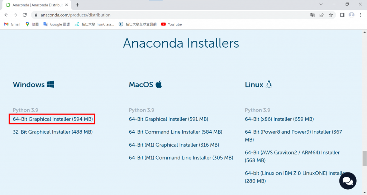The width and height of the screenshot is (367, 195).
Task: Open the user profile icon
Action: 352,15
